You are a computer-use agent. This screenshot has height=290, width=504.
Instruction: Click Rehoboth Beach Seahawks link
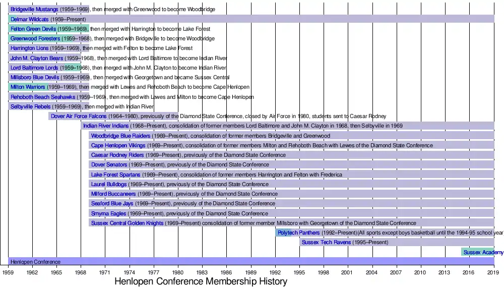(x=43, y=97)
